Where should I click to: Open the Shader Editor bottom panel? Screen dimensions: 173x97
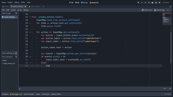click(x=56, y=94)
